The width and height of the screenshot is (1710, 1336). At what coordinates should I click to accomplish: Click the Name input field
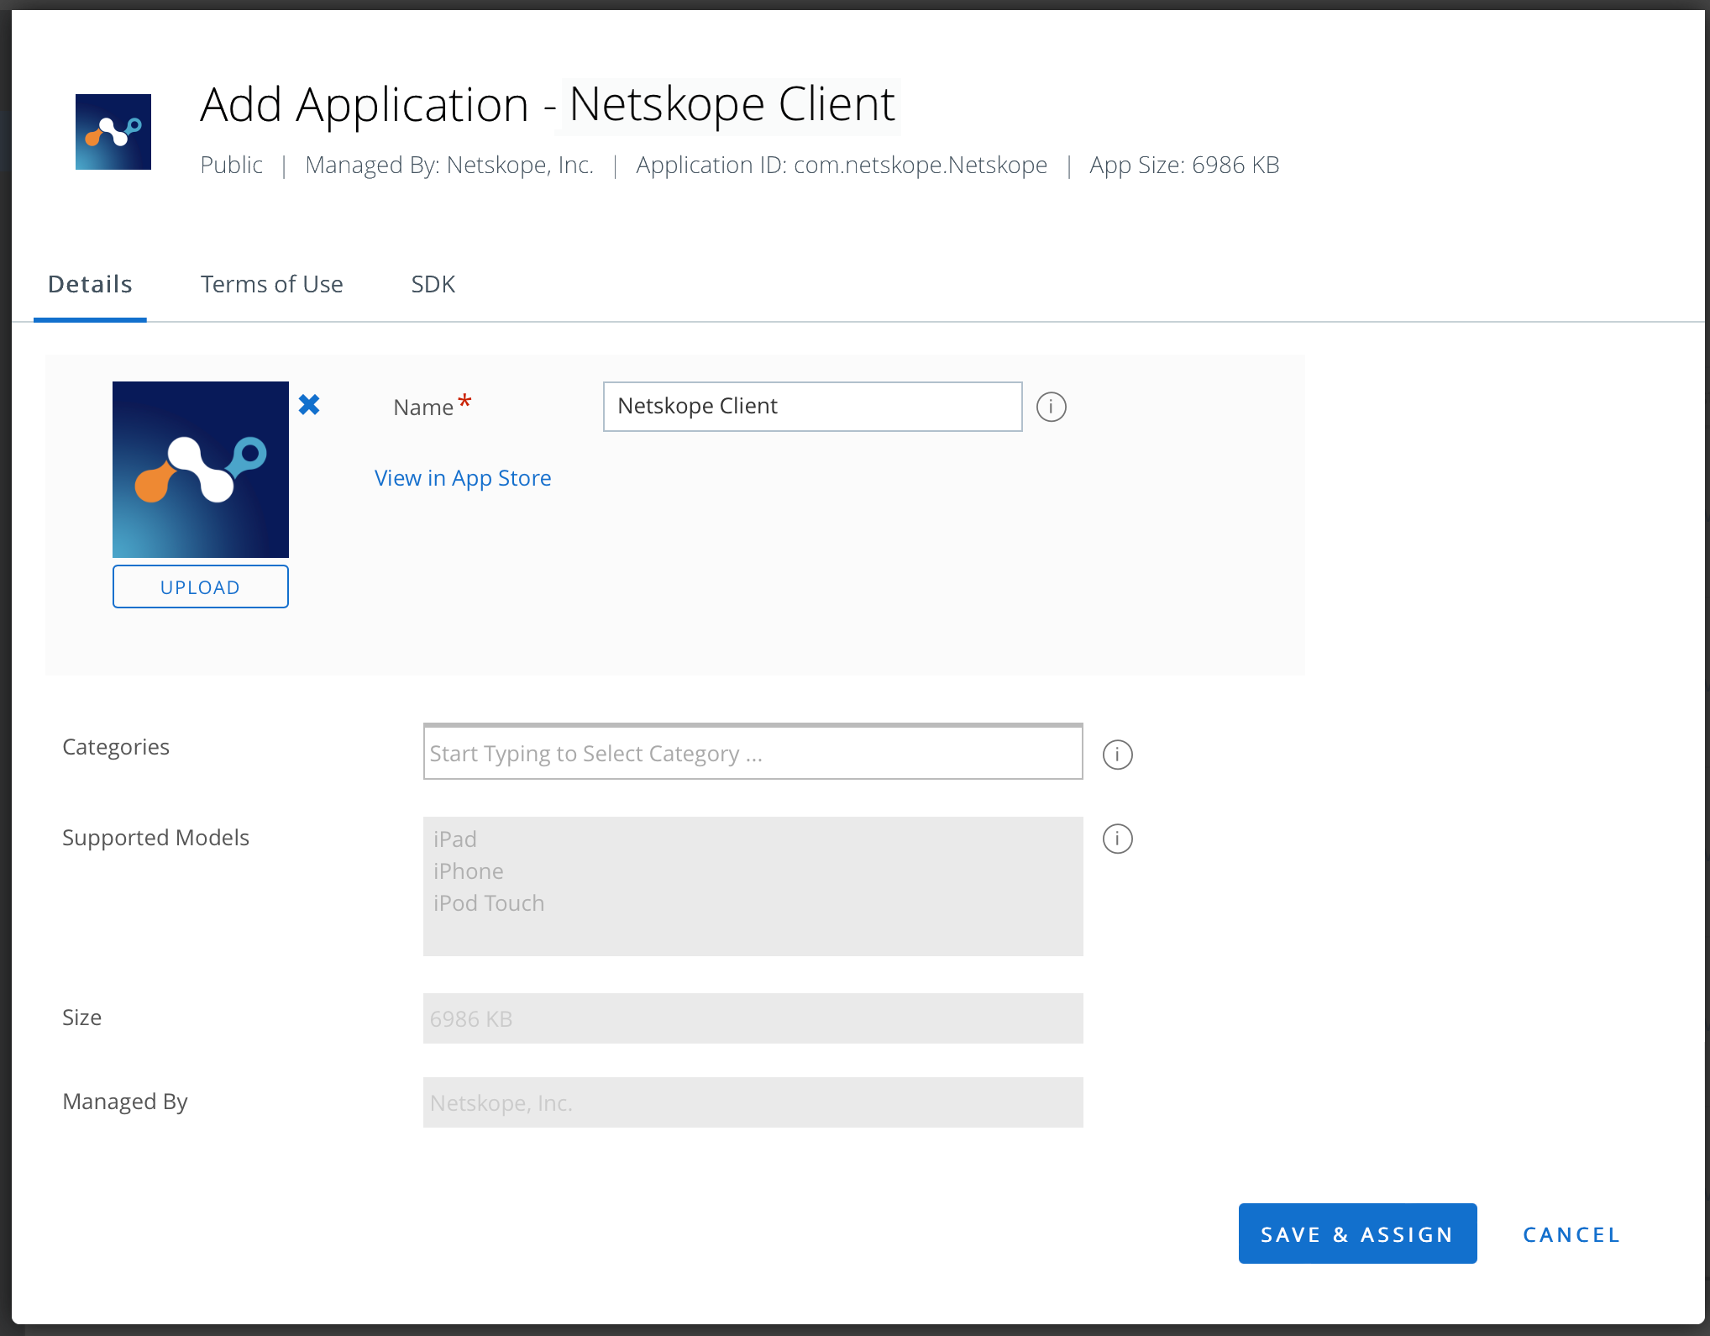click(x=813, y=407)
